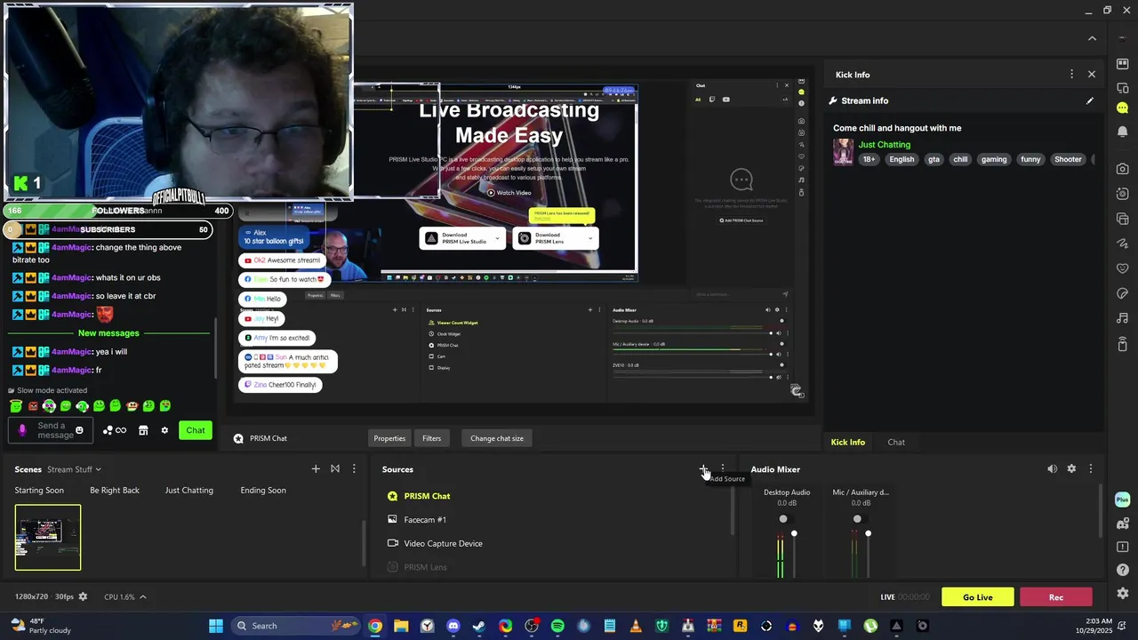Click the Rec button
This screenshot has width=1138, height=640.
(x=1056, y=596)
